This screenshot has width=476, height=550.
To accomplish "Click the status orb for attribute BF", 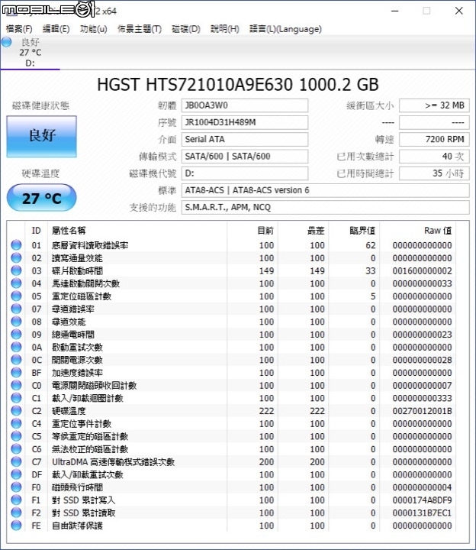I will tap(16, 373).
